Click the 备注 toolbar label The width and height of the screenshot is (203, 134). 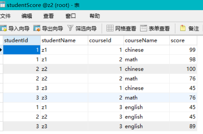[194, 28]
